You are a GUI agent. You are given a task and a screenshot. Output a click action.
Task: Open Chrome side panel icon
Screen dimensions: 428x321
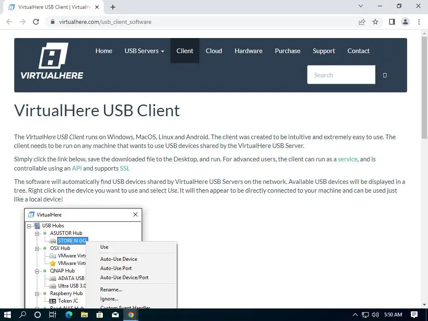pos(392,22)
